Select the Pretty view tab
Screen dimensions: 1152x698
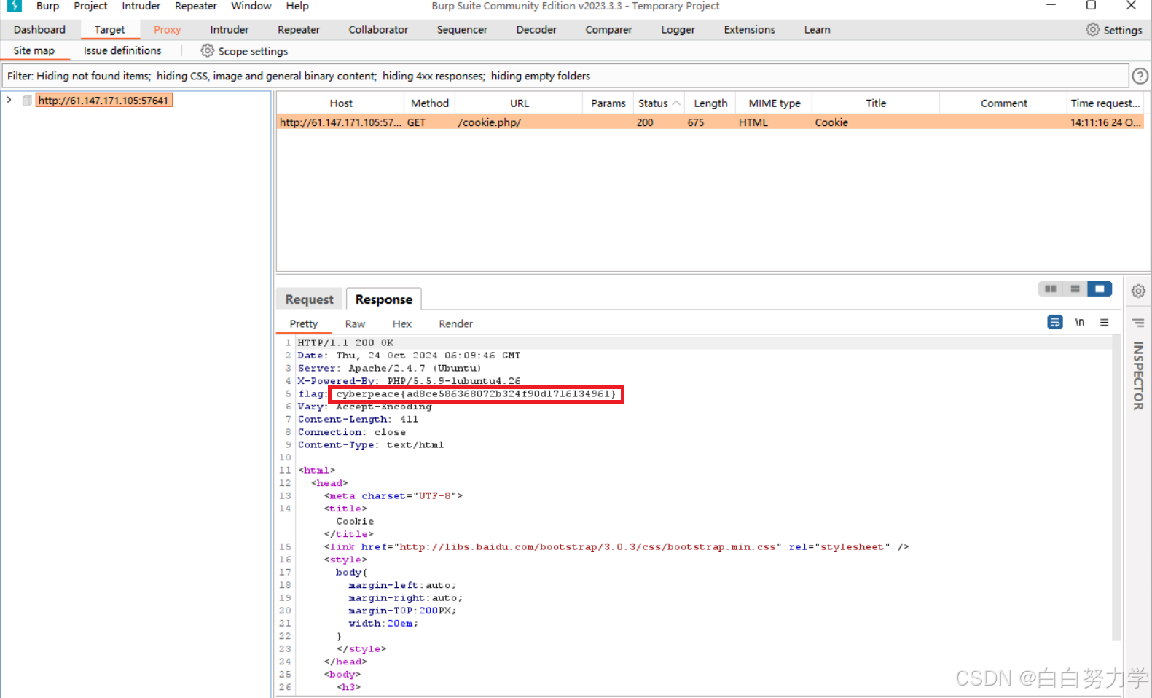(x=303, y=324)
